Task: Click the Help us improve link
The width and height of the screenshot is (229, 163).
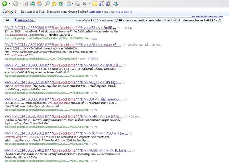Action: point(124,12)
